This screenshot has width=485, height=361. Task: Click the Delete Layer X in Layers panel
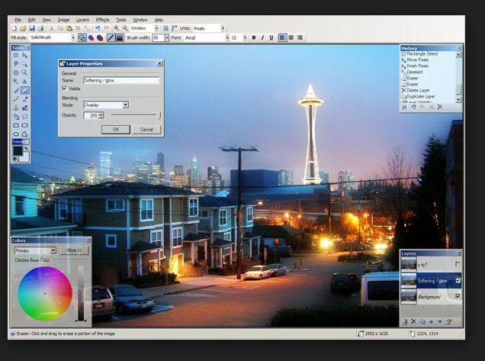click(413, 321)
